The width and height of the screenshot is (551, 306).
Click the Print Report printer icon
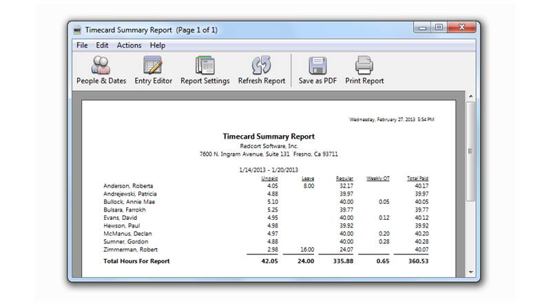pyautogui.click(x=364, y=65)
